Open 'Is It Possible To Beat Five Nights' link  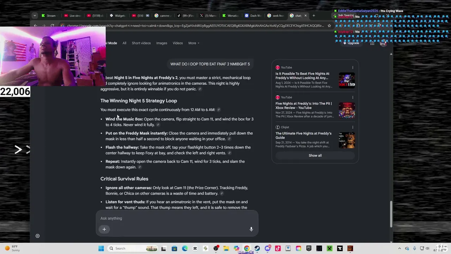302,76
